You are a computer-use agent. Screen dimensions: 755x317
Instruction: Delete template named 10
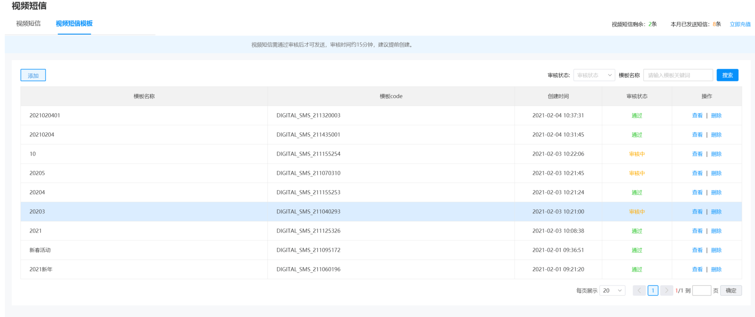716,154
